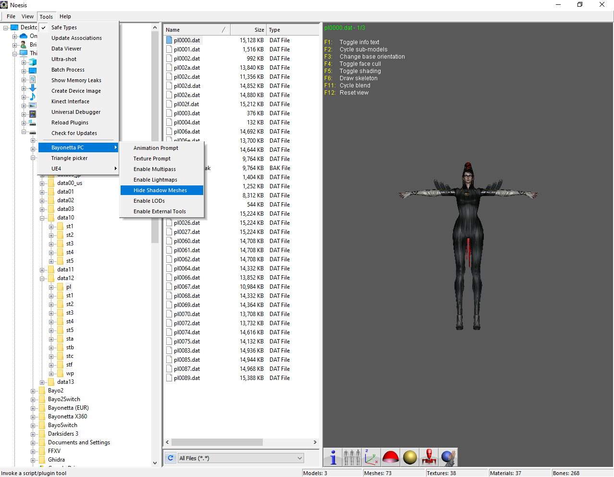This screenshot has width=614, height=477.
Task: Expand the Darksiders 3 folder
Action: point(33,434)
